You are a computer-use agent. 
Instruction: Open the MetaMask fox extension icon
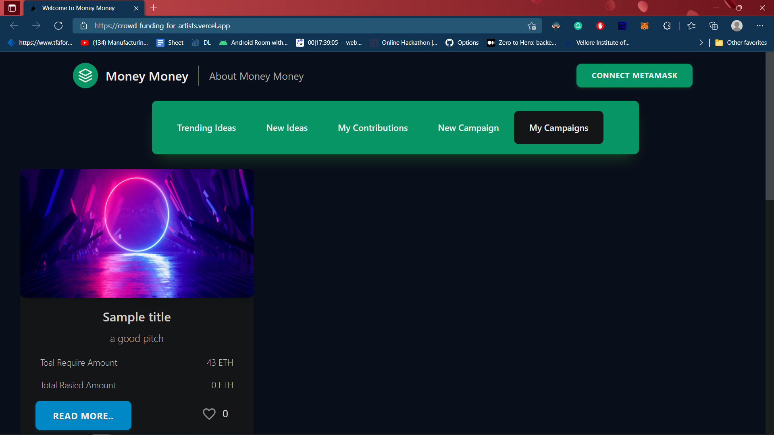644,26
